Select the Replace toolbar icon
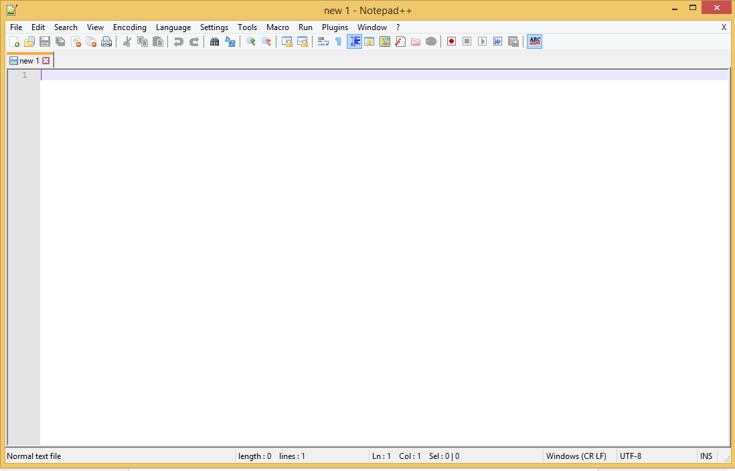 coord(230,41)
